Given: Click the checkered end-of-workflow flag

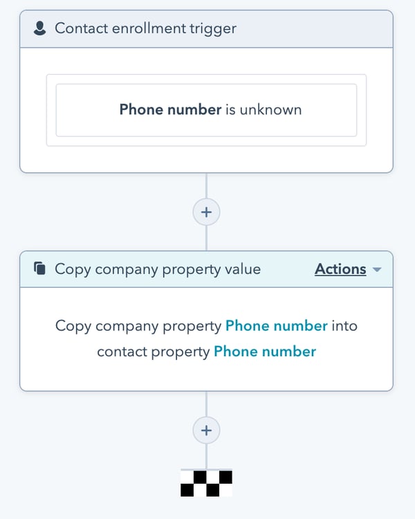Looking at the screenshot, I should (x=206, y=483).
